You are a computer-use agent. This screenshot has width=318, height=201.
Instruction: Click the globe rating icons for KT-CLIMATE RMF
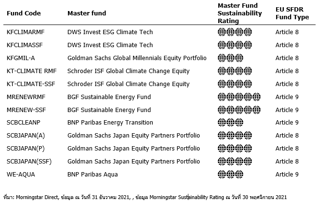coord(235,71)
